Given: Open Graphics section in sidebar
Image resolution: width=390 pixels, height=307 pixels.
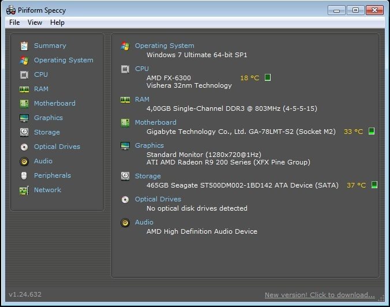Looking at the screenshot, I should coord(48,118).
